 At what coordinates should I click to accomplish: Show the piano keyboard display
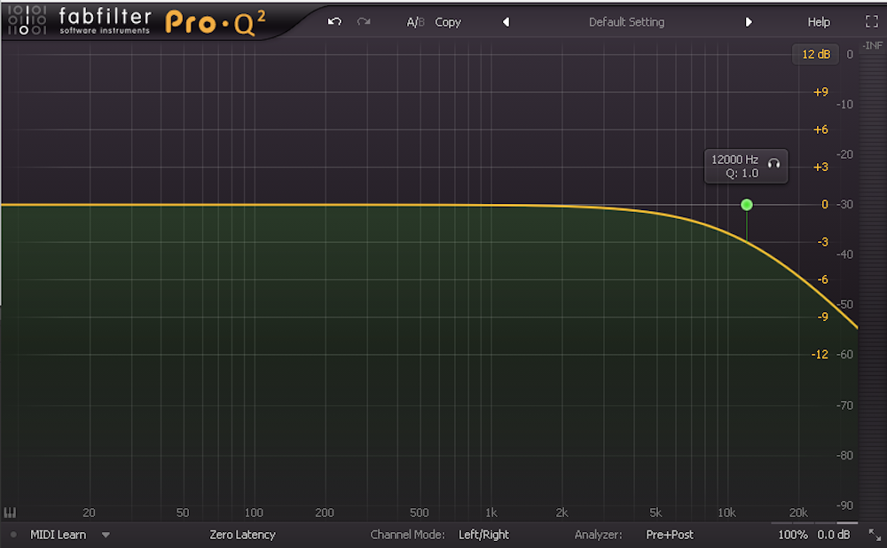(11, 513)
